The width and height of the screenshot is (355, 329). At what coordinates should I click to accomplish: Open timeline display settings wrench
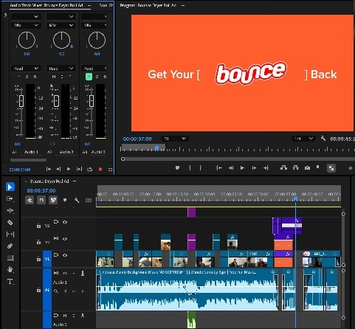[77, 200]
